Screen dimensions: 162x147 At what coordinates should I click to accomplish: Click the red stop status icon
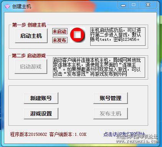(x=78, y=35)
